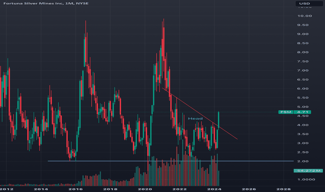Image resolution: width=325 pixels, height=192 pixels.
Task: Click the 7.50 price axis label
Action: point(303,61)
